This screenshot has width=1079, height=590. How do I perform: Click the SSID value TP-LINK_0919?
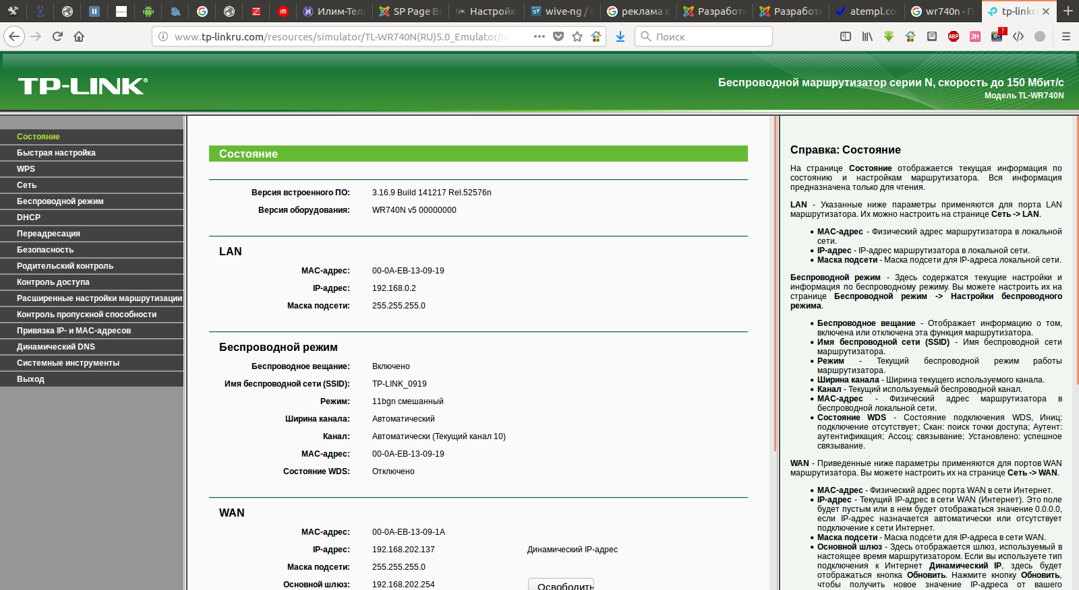tap(399, 384)
